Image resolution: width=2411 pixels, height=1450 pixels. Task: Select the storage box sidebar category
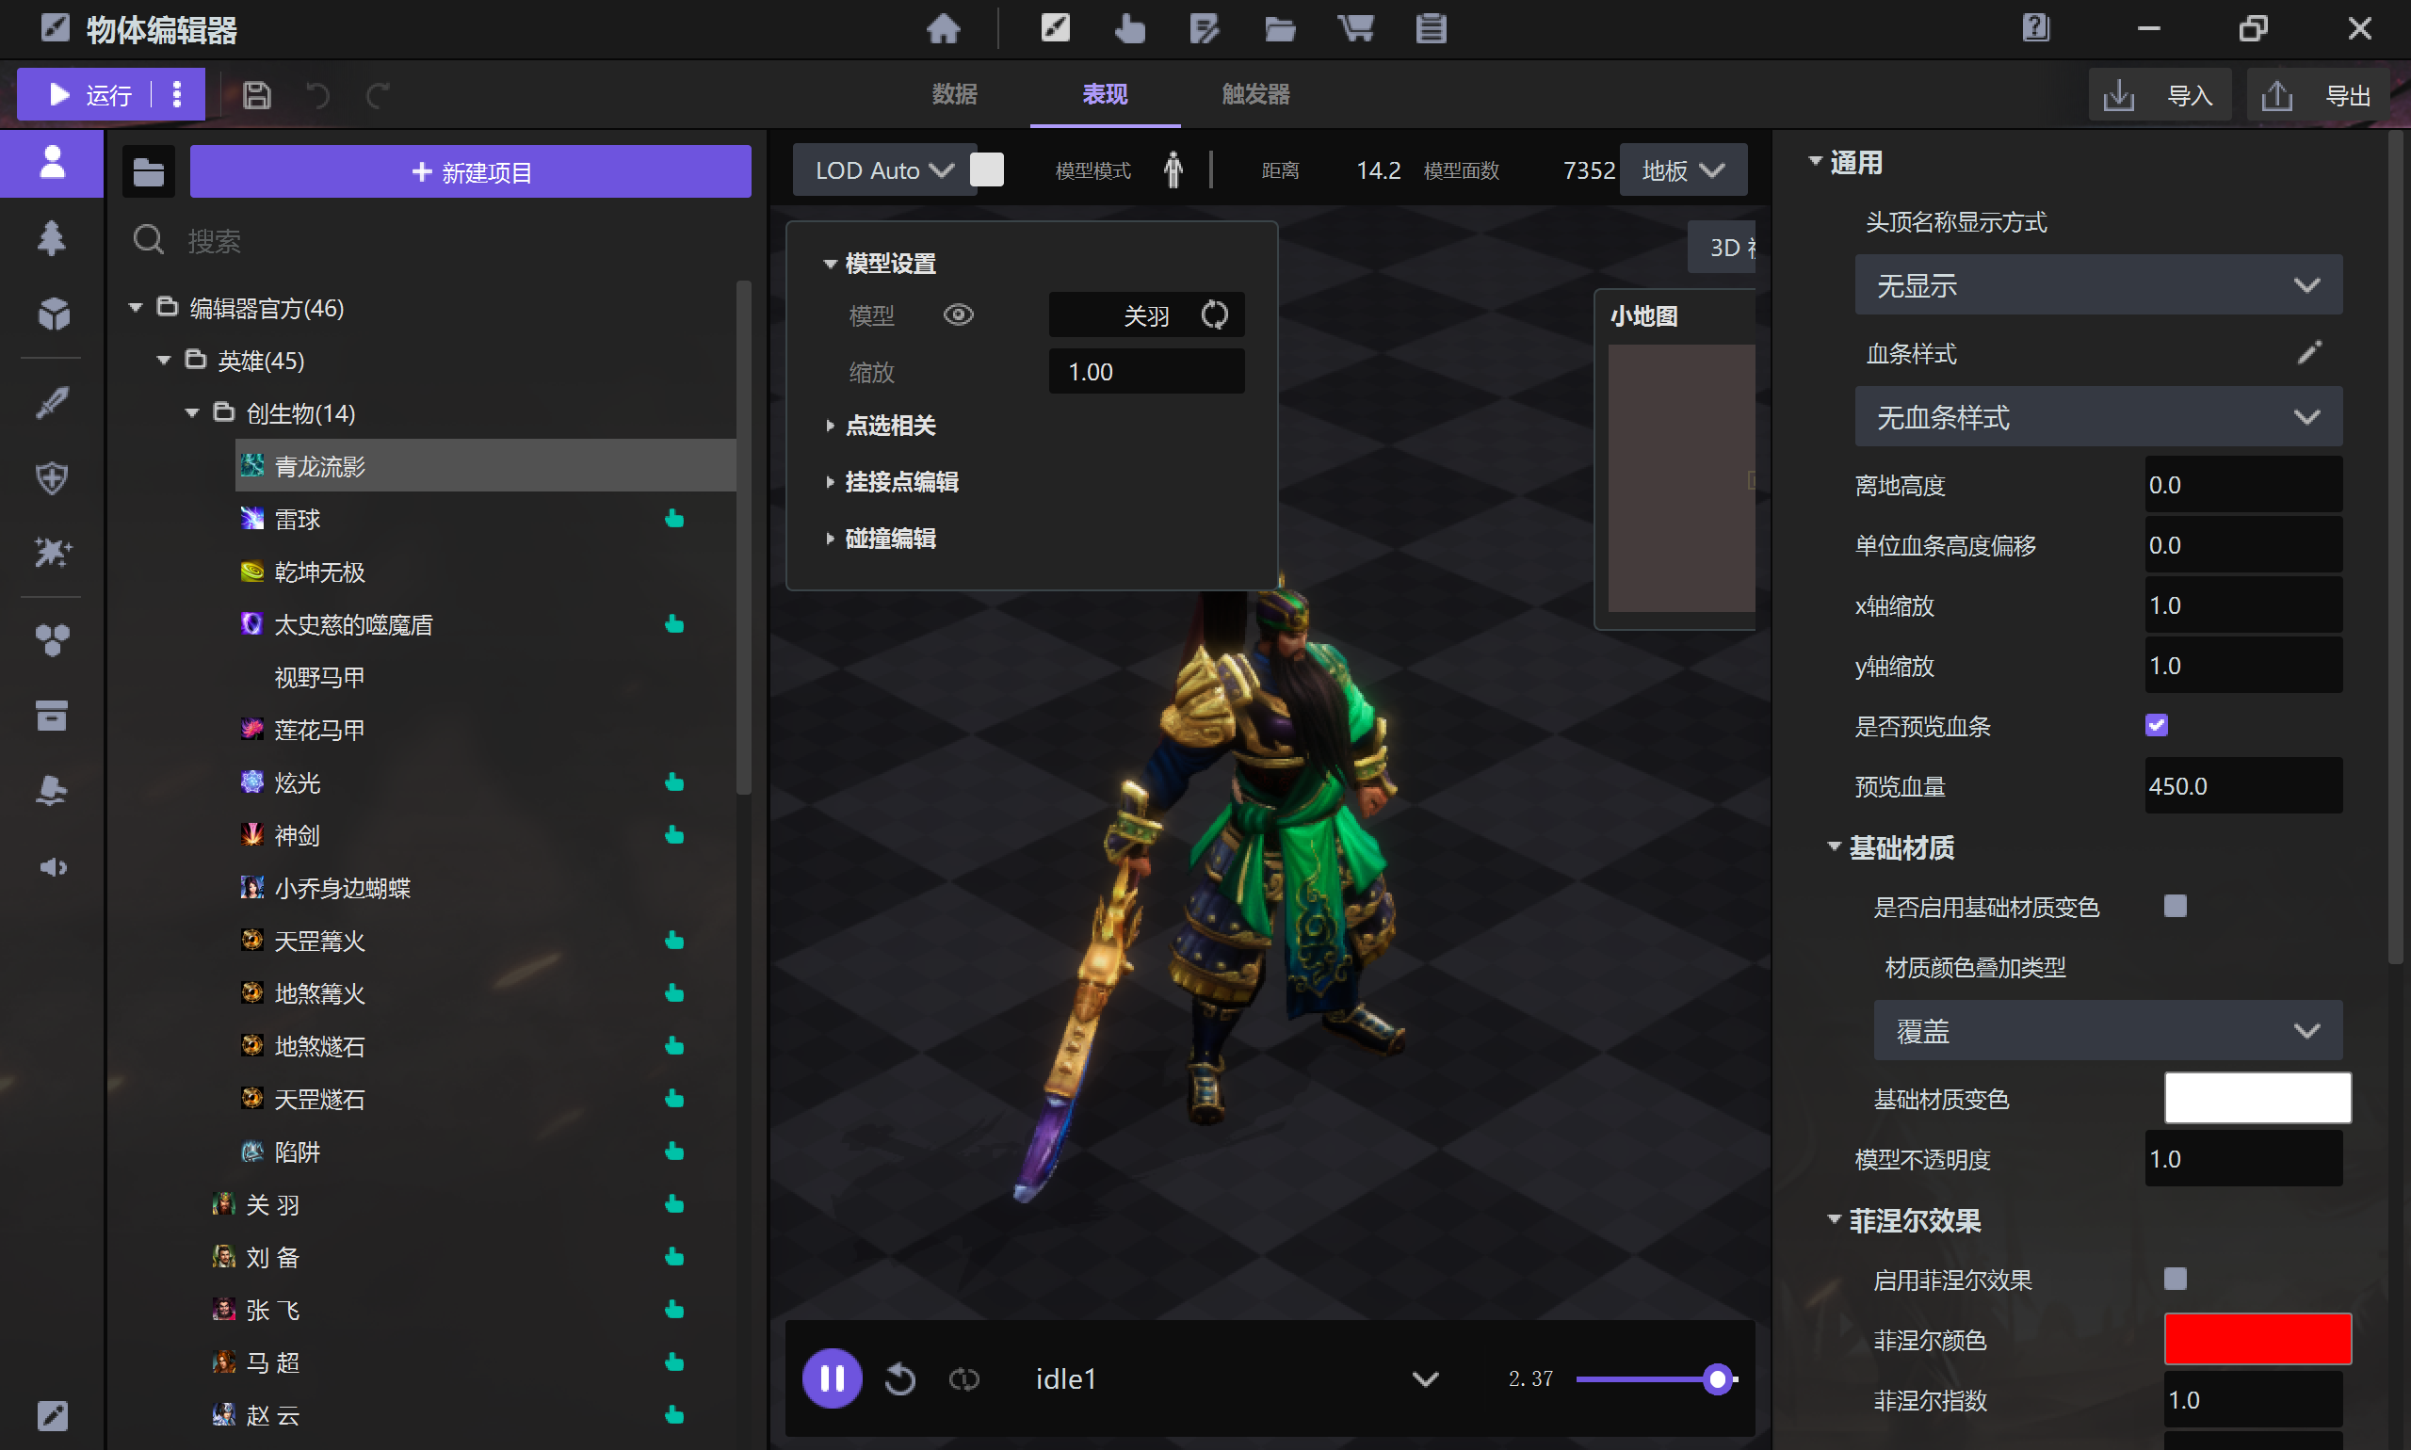(52, 716)
